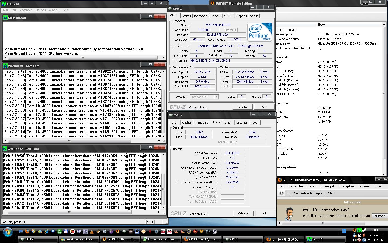
Task: Click first PES 2010 quick launch icon
Action: (x=163, y=231)
